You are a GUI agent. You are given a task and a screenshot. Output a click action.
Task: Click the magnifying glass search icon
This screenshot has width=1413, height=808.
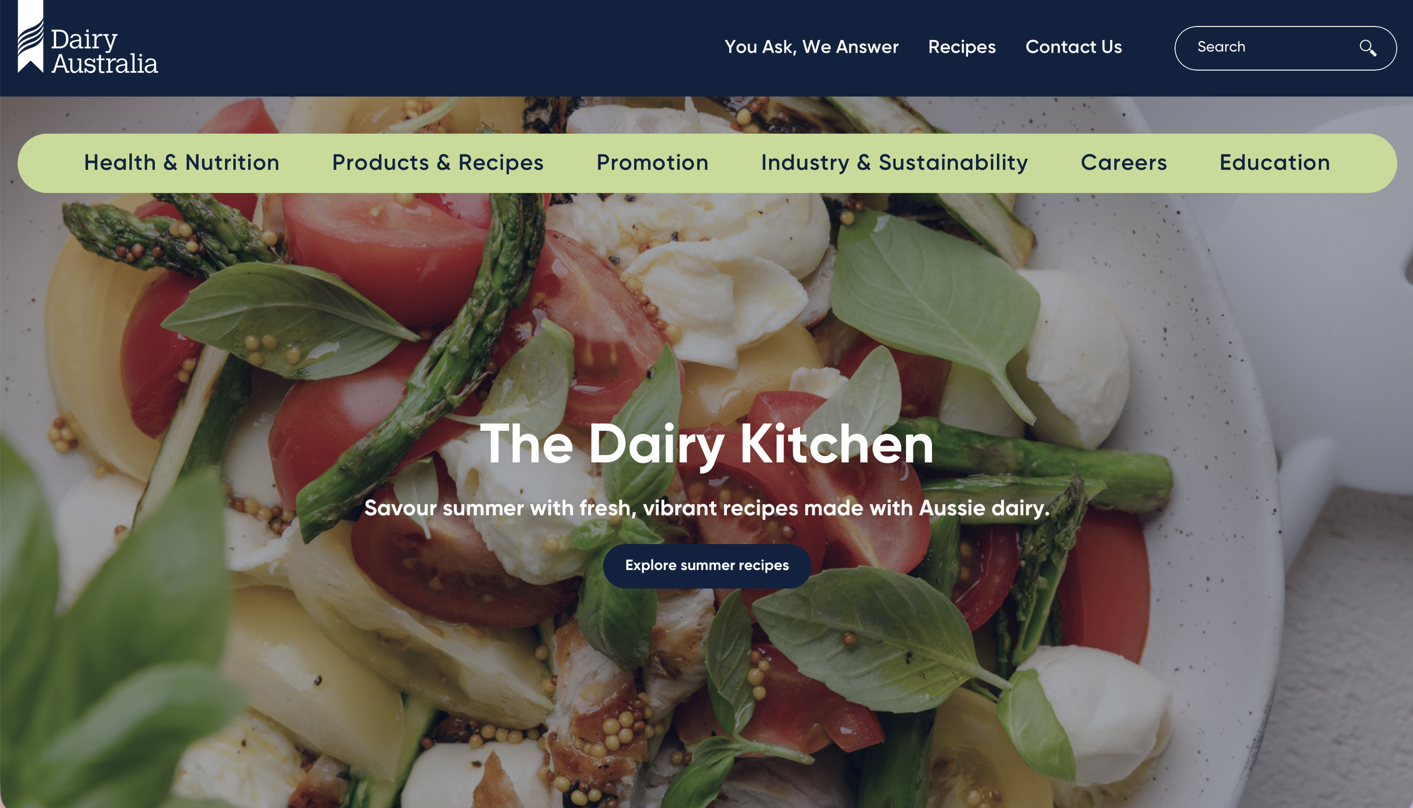(x=1368, y=48)
